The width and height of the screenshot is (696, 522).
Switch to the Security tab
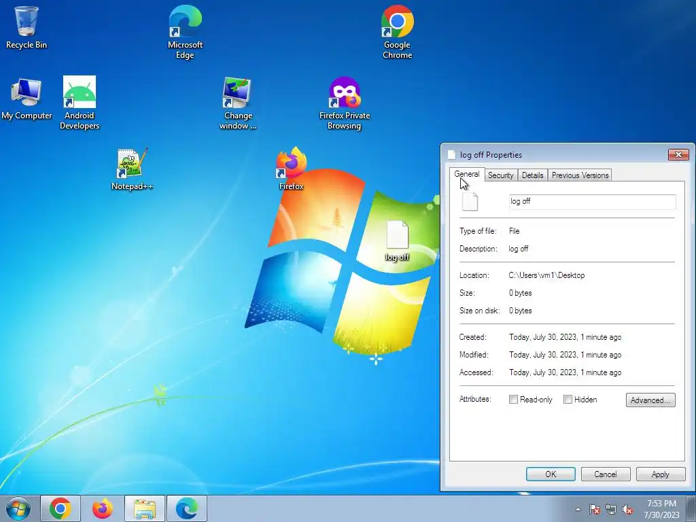tap(501, 175)
